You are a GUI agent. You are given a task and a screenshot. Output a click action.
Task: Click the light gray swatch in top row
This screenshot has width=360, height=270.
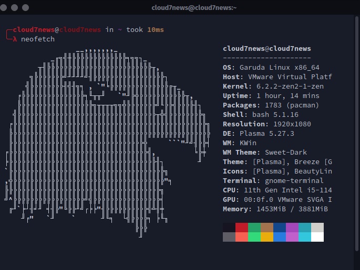[x=317, y=228]
